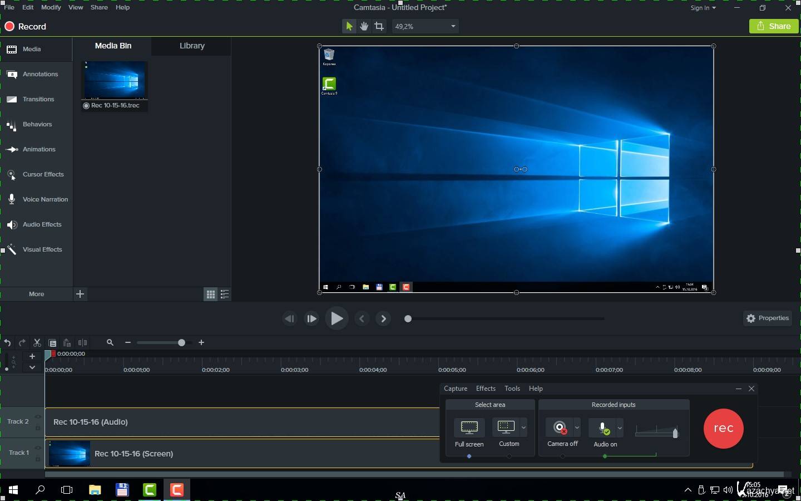Switch media bin to list view

pos(225,294)
